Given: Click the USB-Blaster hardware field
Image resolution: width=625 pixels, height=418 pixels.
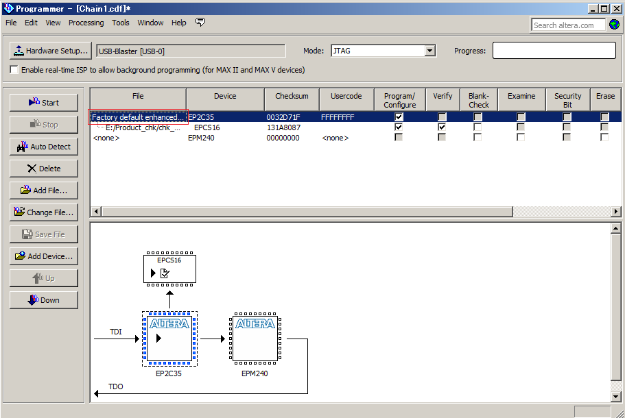Looking at the screenshot, I should point(191,51).
